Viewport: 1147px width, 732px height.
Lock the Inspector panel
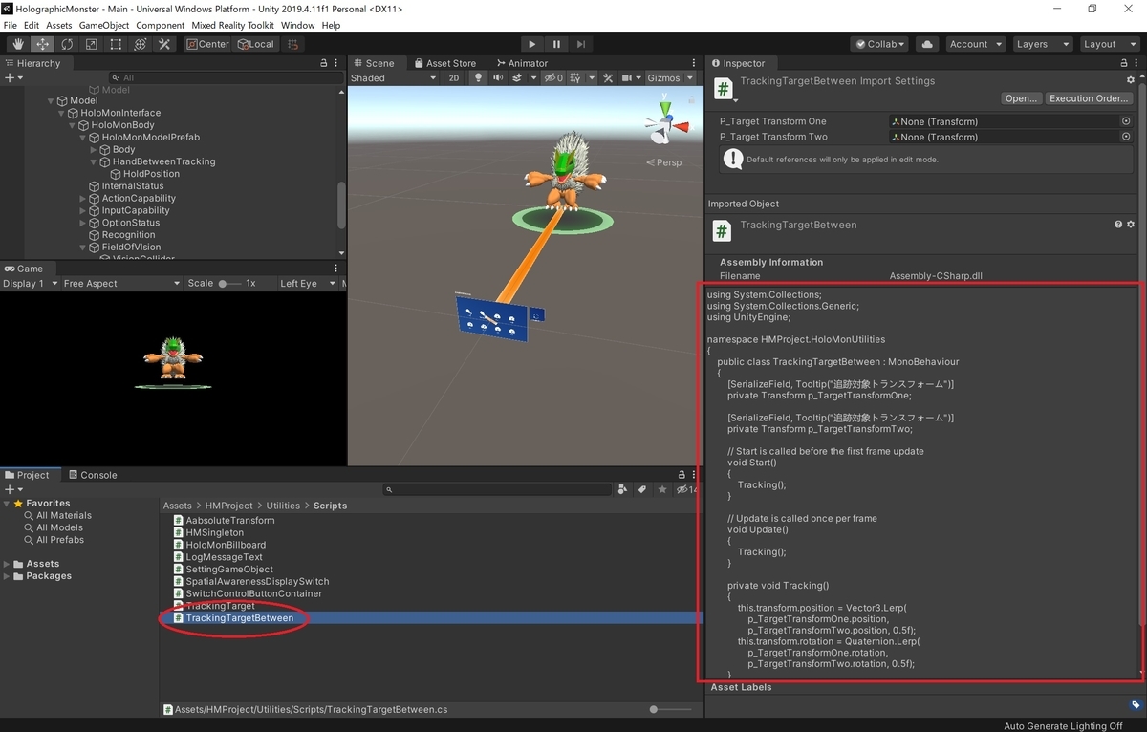(x=1122, y=63)
